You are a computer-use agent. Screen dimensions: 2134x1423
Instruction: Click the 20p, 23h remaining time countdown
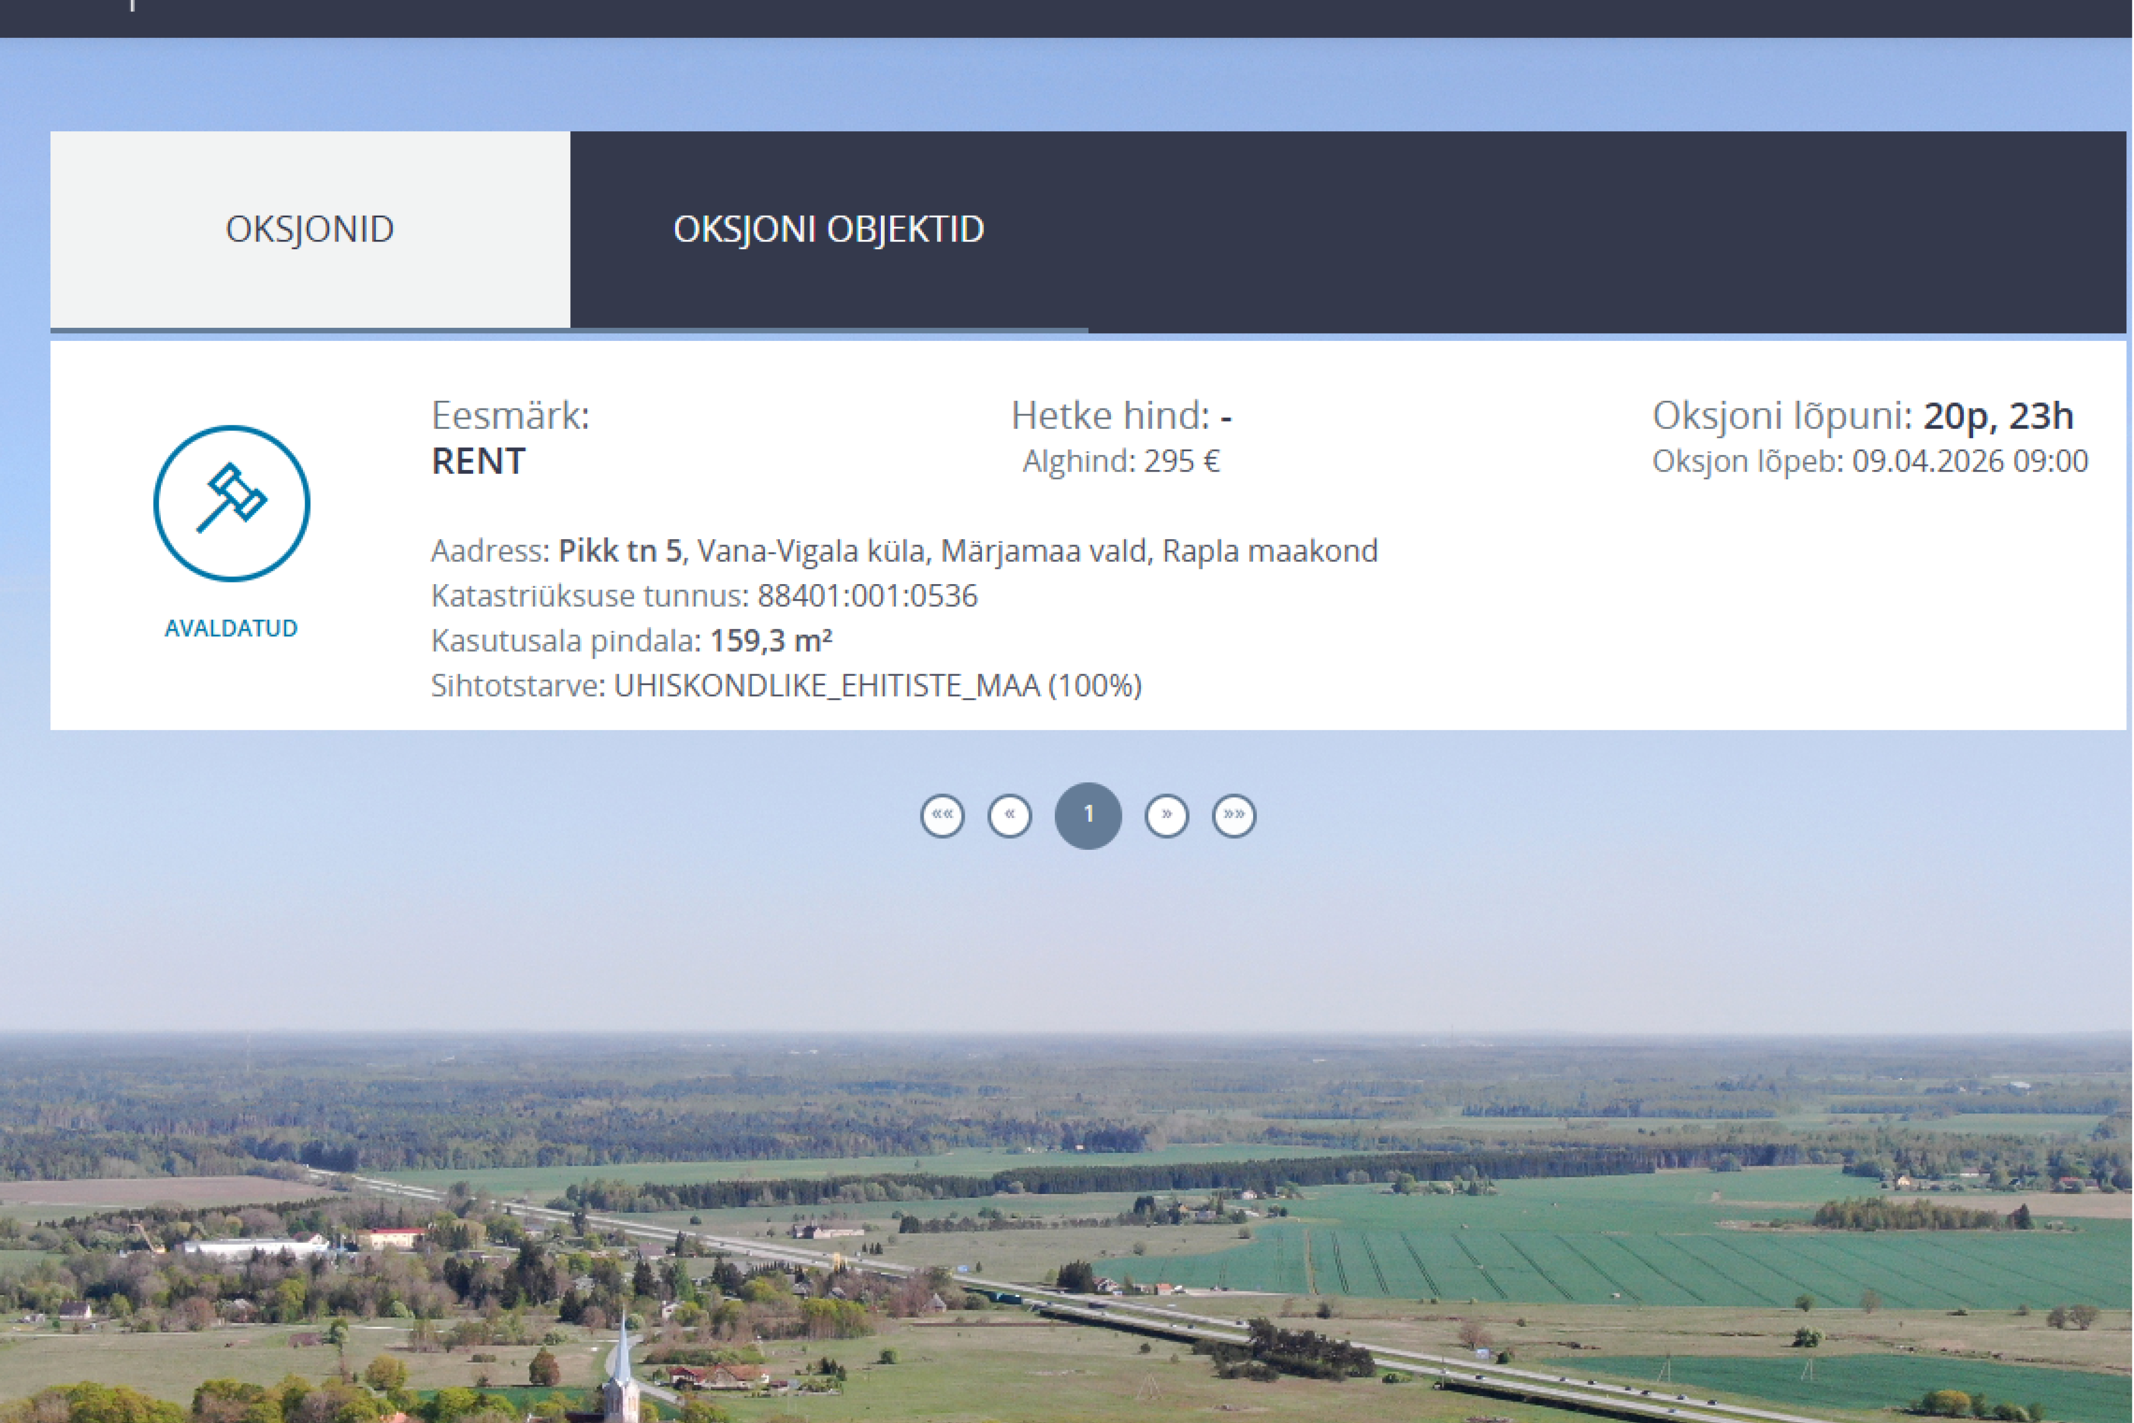click(1998, 416)
